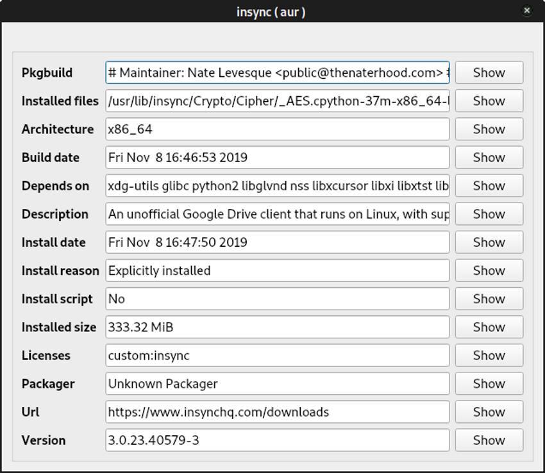This screenshot has height=473, width=545.
Task: Focus the Depends on text field
Action: (277, 186)
